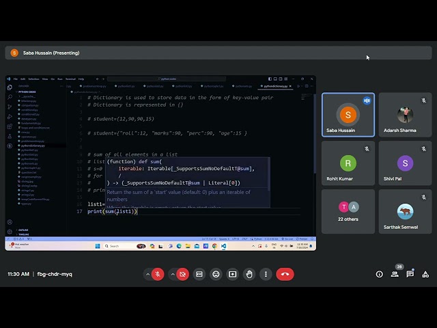Leave the call with the red hang-up button
Viewport: 437px width, 328px height.
click(285, 274)
